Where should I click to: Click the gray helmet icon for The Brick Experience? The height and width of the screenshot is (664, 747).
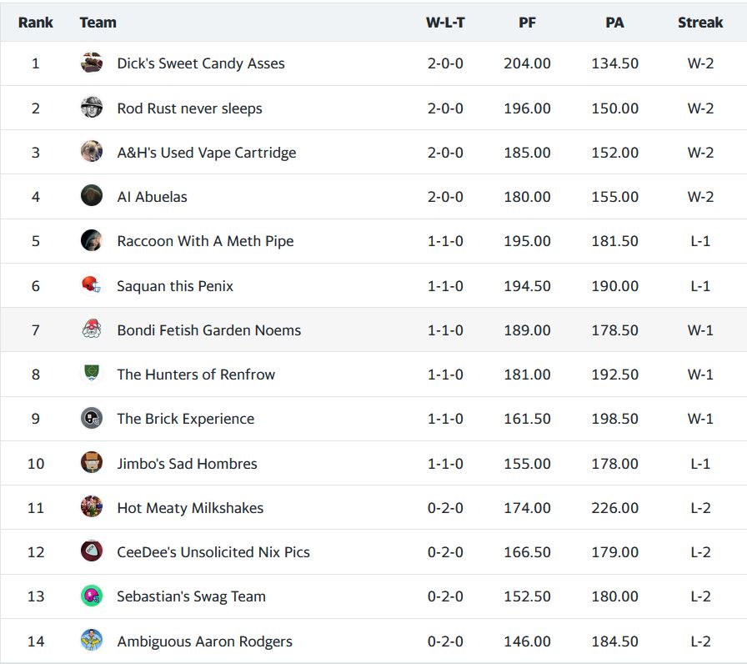92,418
